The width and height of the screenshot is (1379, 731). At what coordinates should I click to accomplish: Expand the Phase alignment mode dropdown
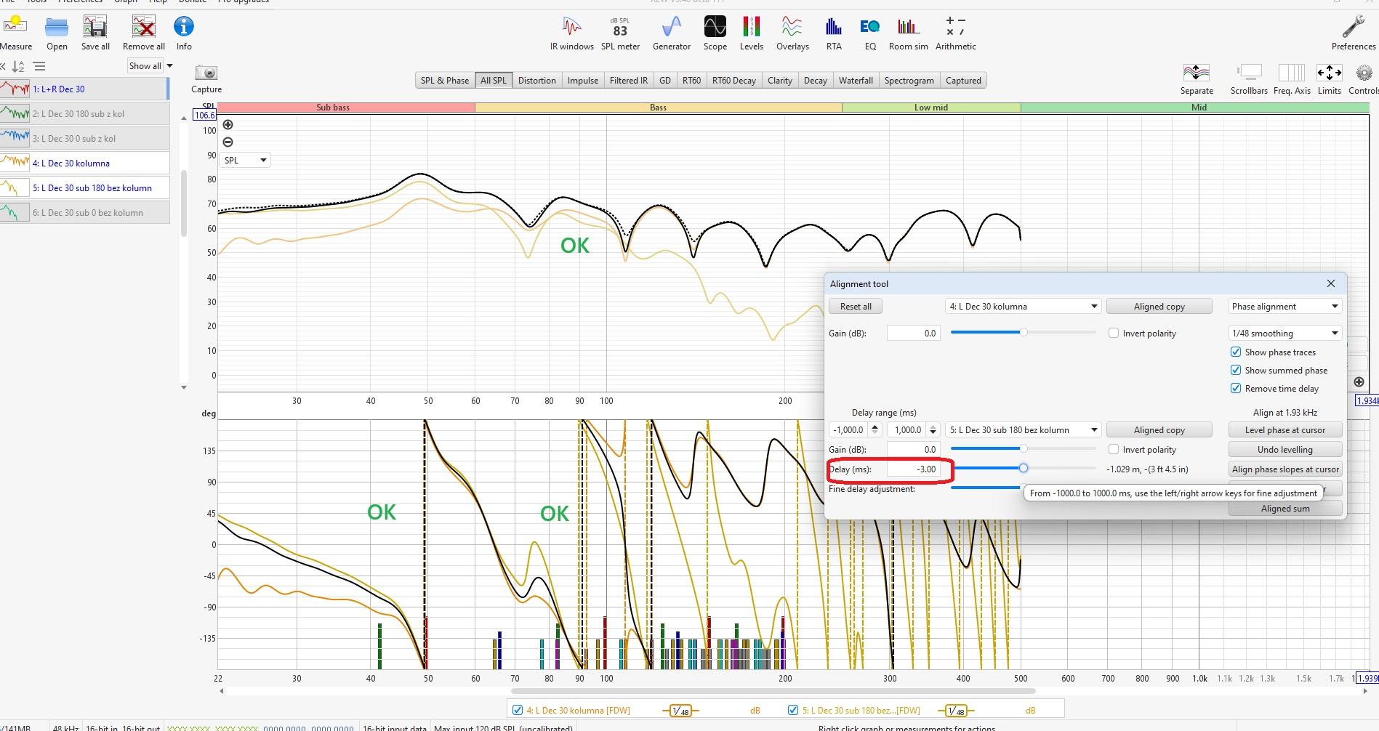point(1284,307)
